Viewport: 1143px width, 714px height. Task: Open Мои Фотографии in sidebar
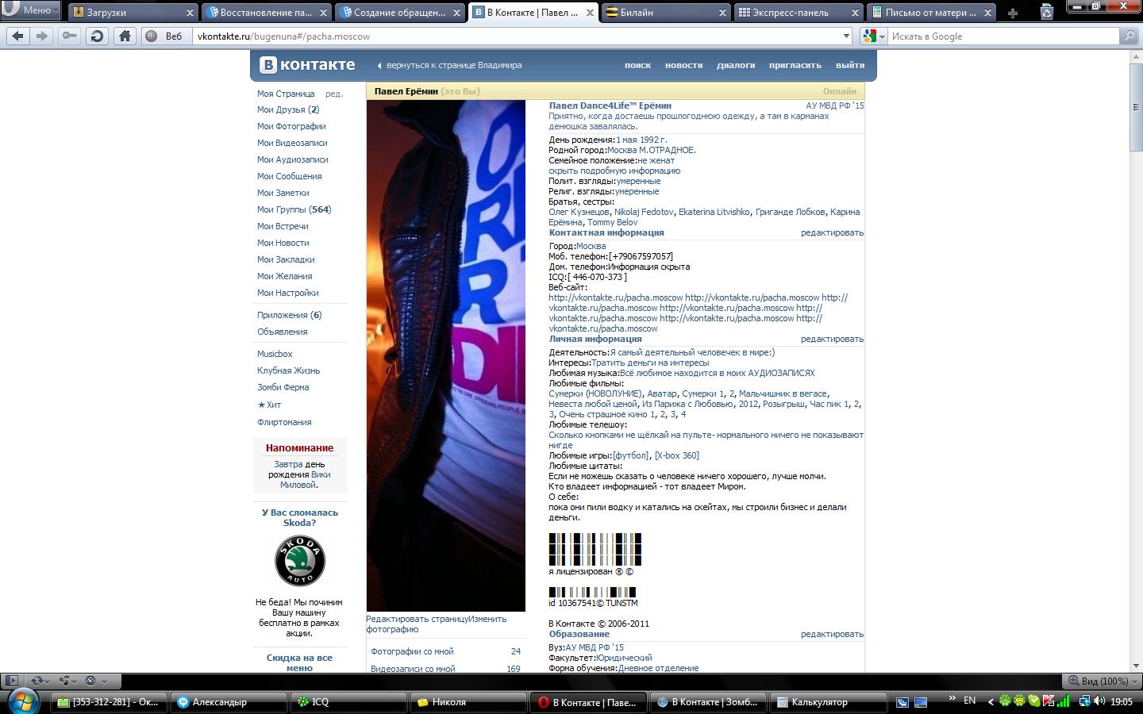pos(291,126)
